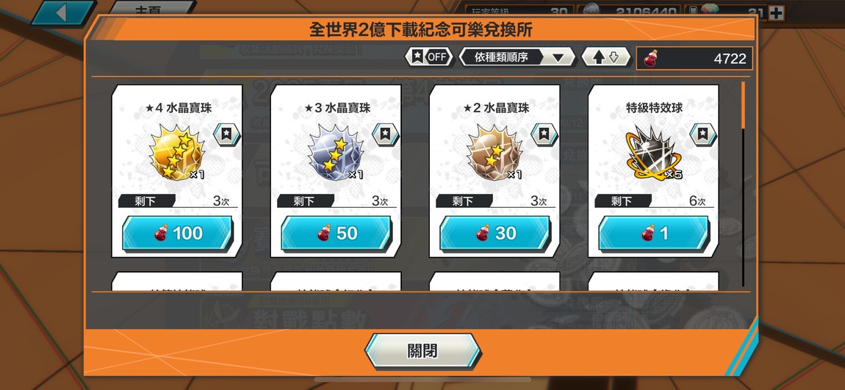Close the exchange shop with 關閉
The width and height of the screenshot is (845, 390).
[x=423, y=351]
